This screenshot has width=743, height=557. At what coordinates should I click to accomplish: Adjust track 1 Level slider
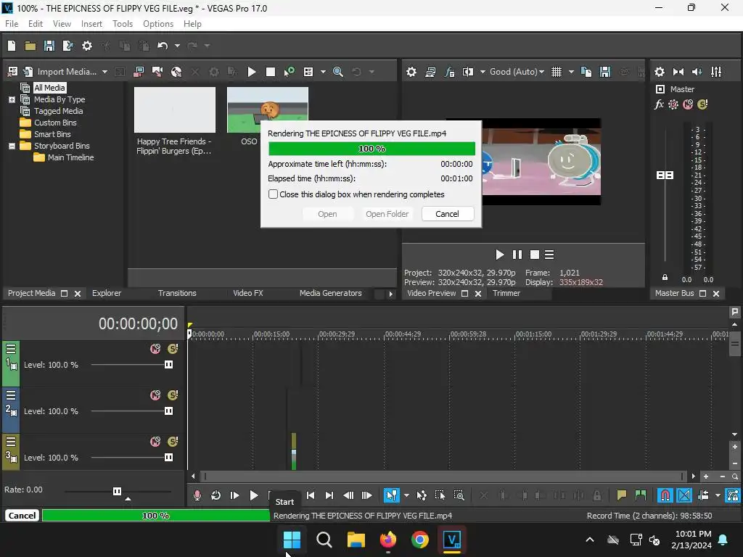(168, 365)
